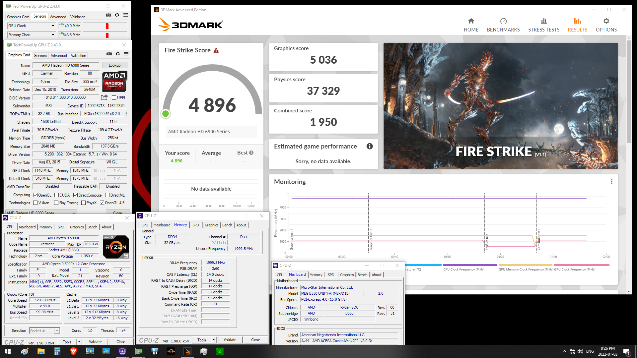Viewport: 637px width, 358px height.
Task: Open 3DMark Benchmarks section
Action: pyautogui.click(x=503, y=25)
